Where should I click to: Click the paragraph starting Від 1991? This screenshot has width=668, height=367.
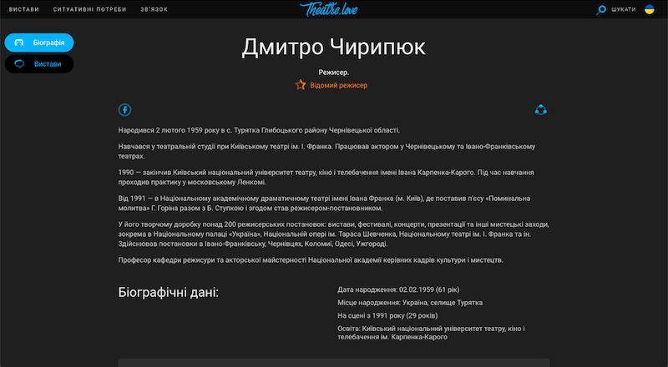pyautogui.click(x=324, y=203)
